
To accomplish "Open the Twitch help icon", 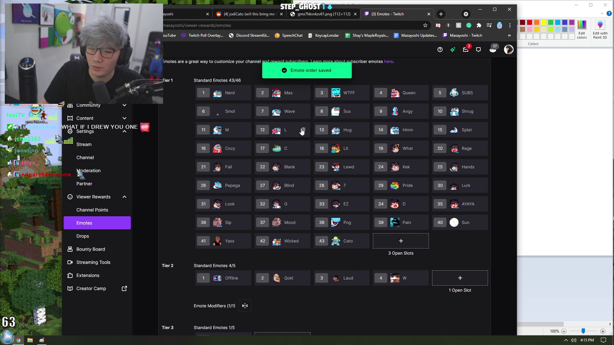I will (440, 49).
